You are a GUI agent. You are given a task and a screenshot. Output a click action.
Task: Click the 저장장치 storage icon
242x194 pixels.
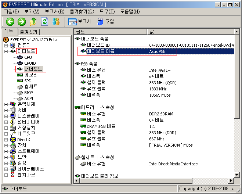(12, 128)
